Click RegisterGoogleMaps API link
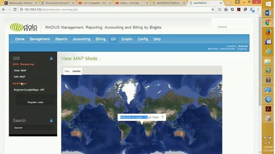Screen dimensions: 275x154 click(29, 90)
